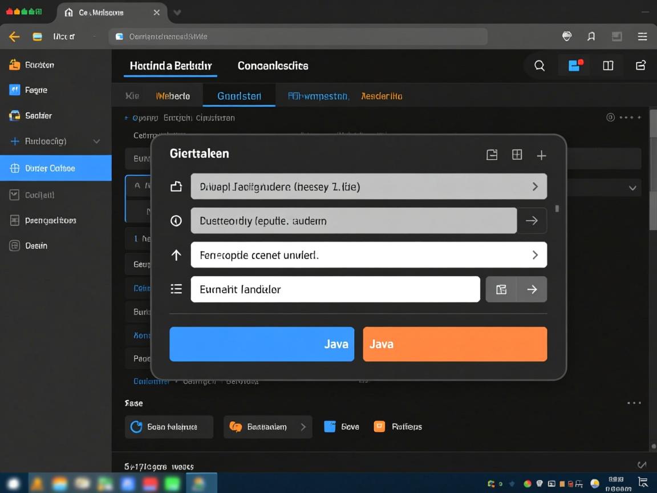
Task: Click the search magnifier icon
Action: click(x=539, y=66)
